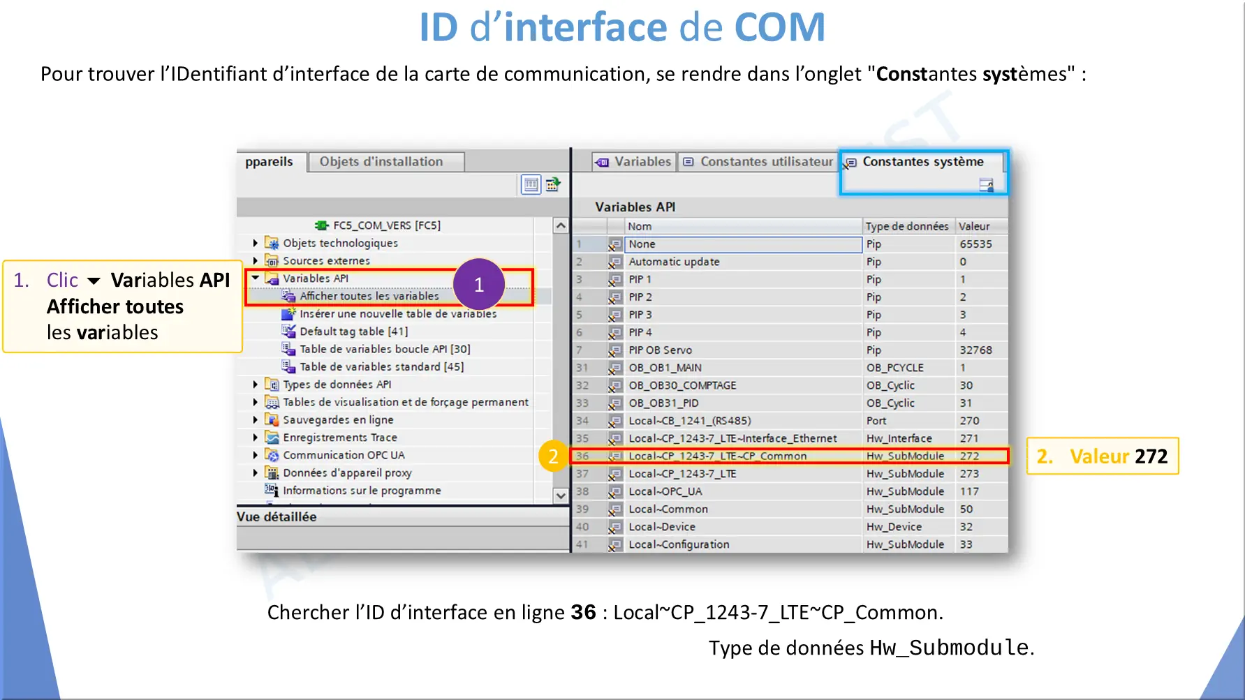Open the Objets d'installation tab
The image size is (1245, 700).
381,162
